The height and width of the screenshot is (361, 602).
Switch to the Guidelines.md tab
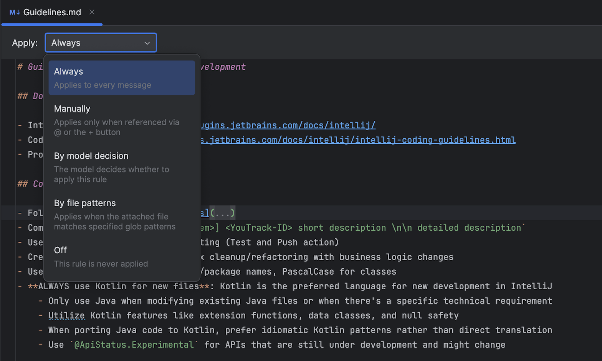point(52,12)
